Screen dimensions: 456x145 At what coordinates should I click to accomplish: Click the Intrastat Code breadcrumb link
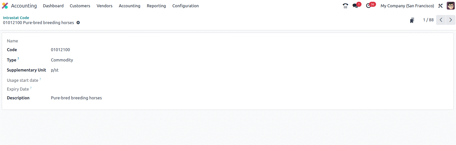[x=16, y=18]
